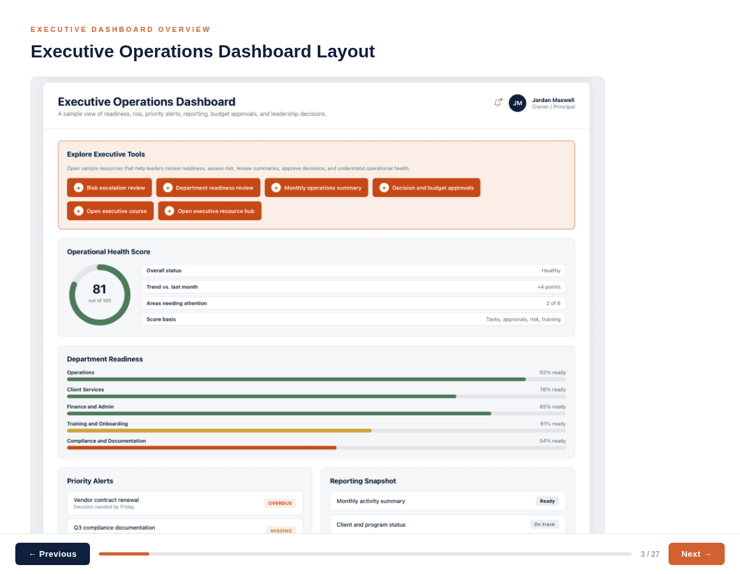Click the Training and Onboarding readiness bar
740x574 pixels.
click(316, 430)
